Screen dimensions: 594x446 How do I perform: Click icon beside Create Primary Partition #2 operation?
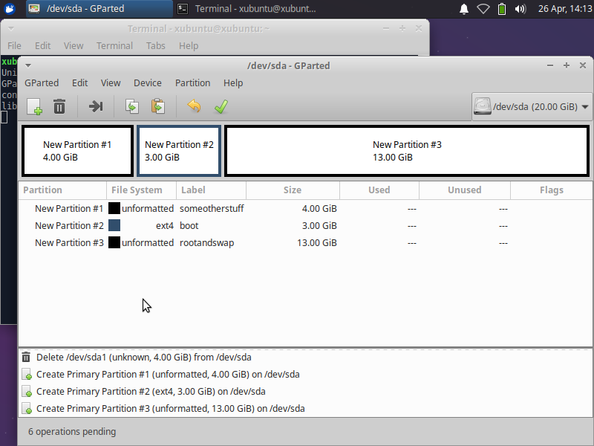(x=27, y=392)
